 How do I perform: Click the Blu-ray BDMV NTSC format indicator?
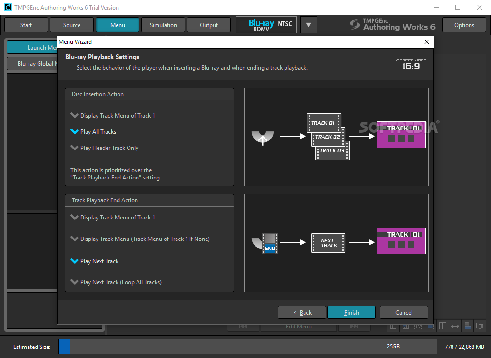pyautogui.click(x=266, y=25)
